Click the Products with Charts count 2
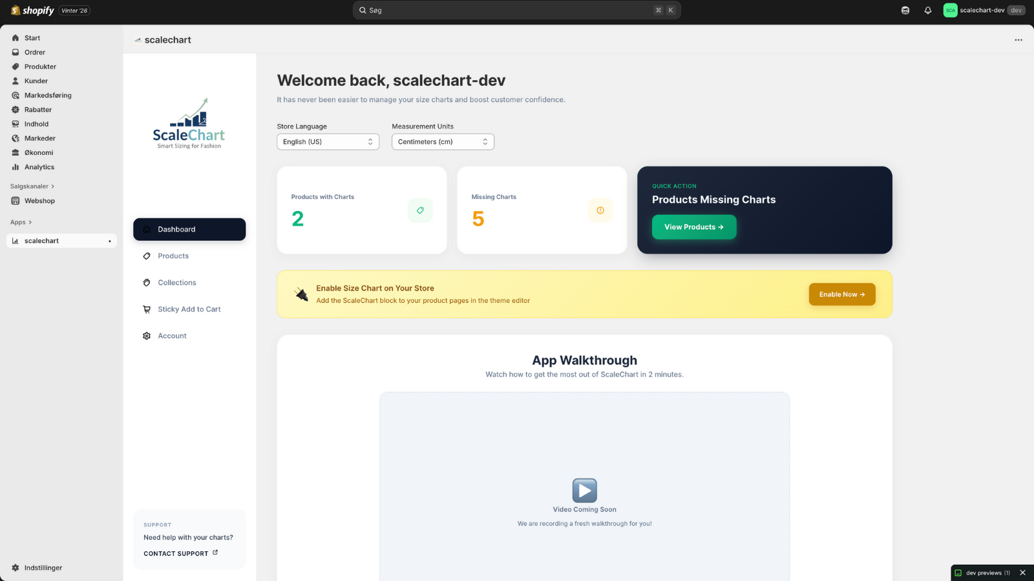 click(297, 219)
